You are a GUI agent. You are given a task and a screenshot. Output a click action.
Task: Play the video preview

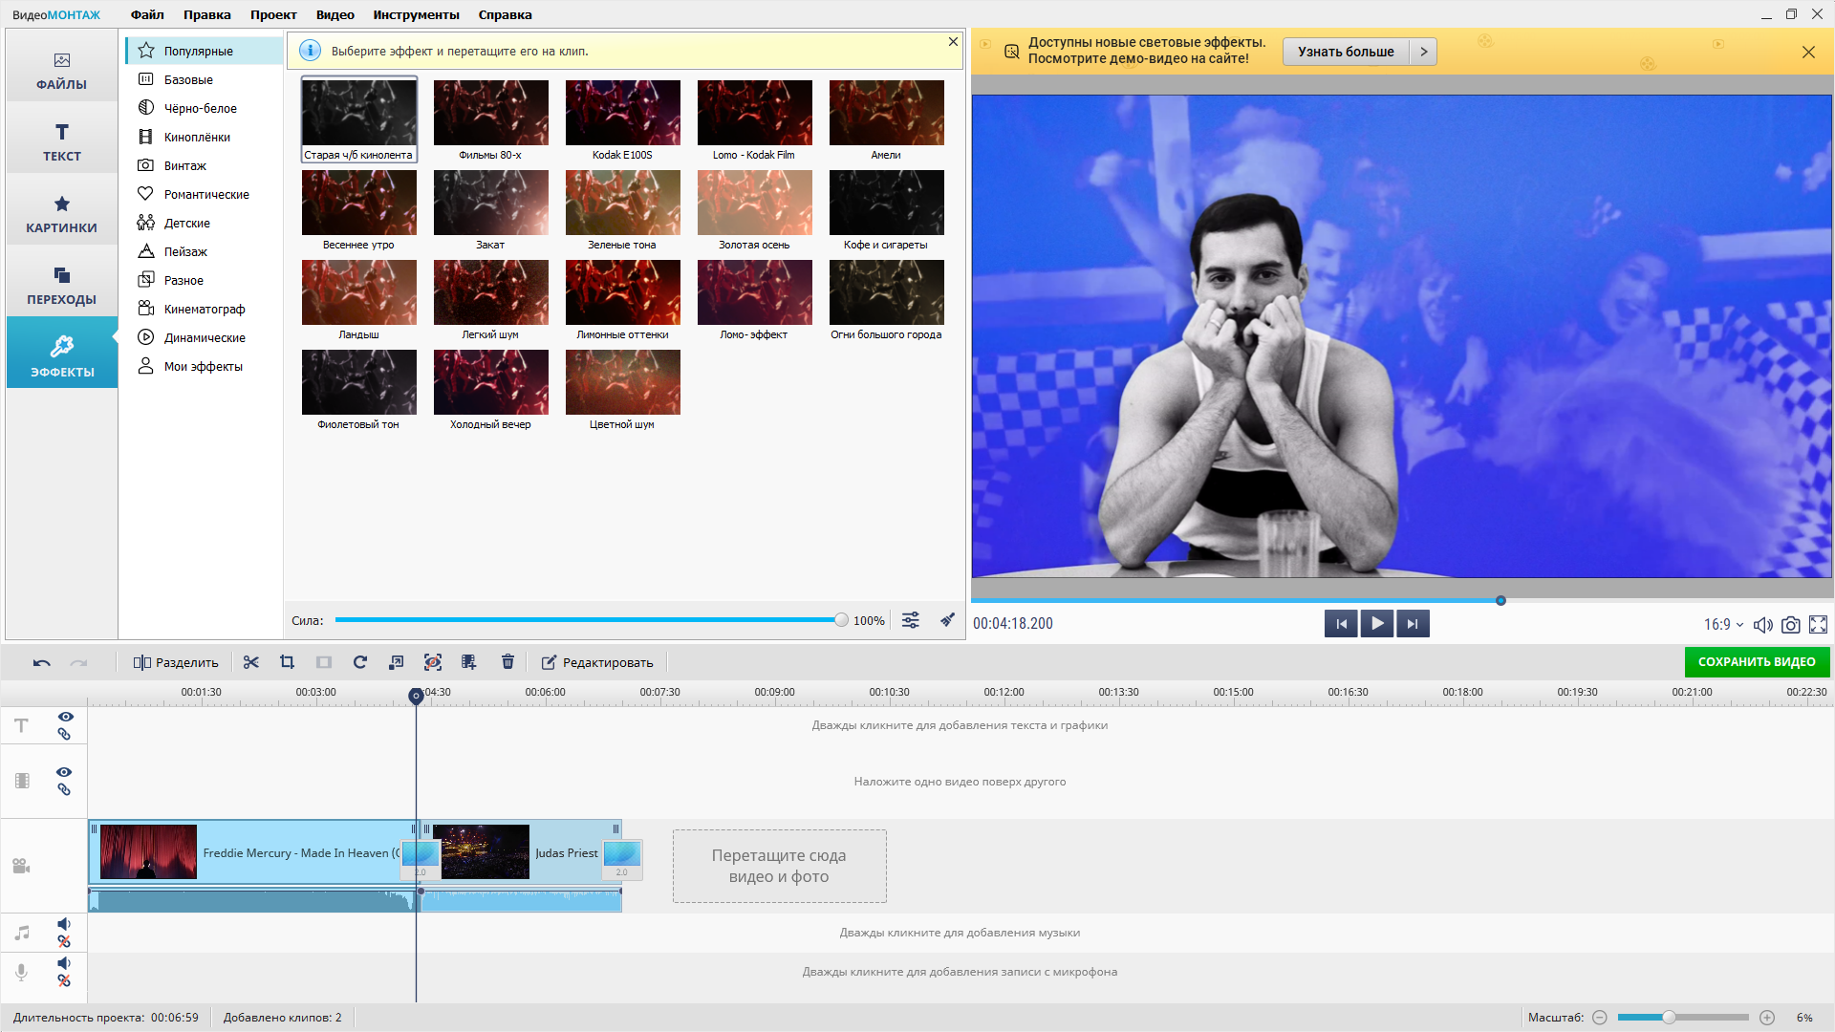pos(1376,624)
